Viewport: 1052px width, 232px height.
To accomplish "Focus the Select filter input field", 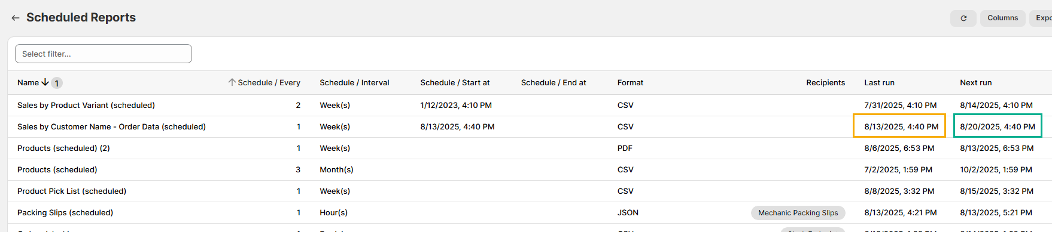I will [104, 54].
